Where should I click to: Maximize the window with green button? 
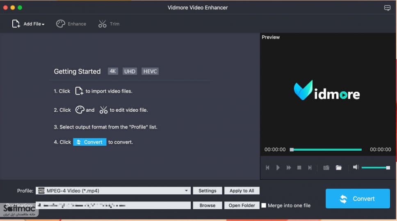pos(20,8)
